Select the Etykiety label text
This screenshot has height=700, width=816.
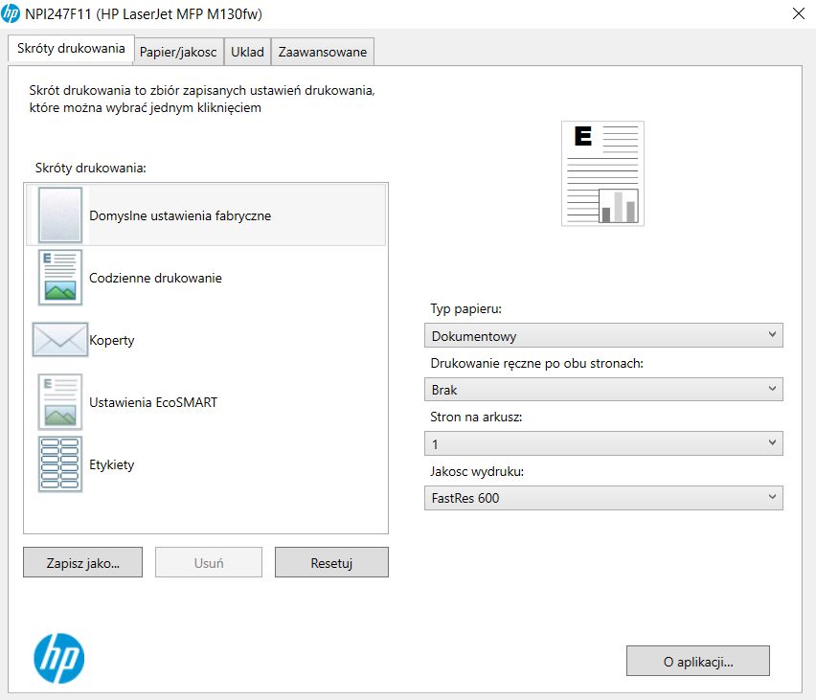(x=111, y=464)
